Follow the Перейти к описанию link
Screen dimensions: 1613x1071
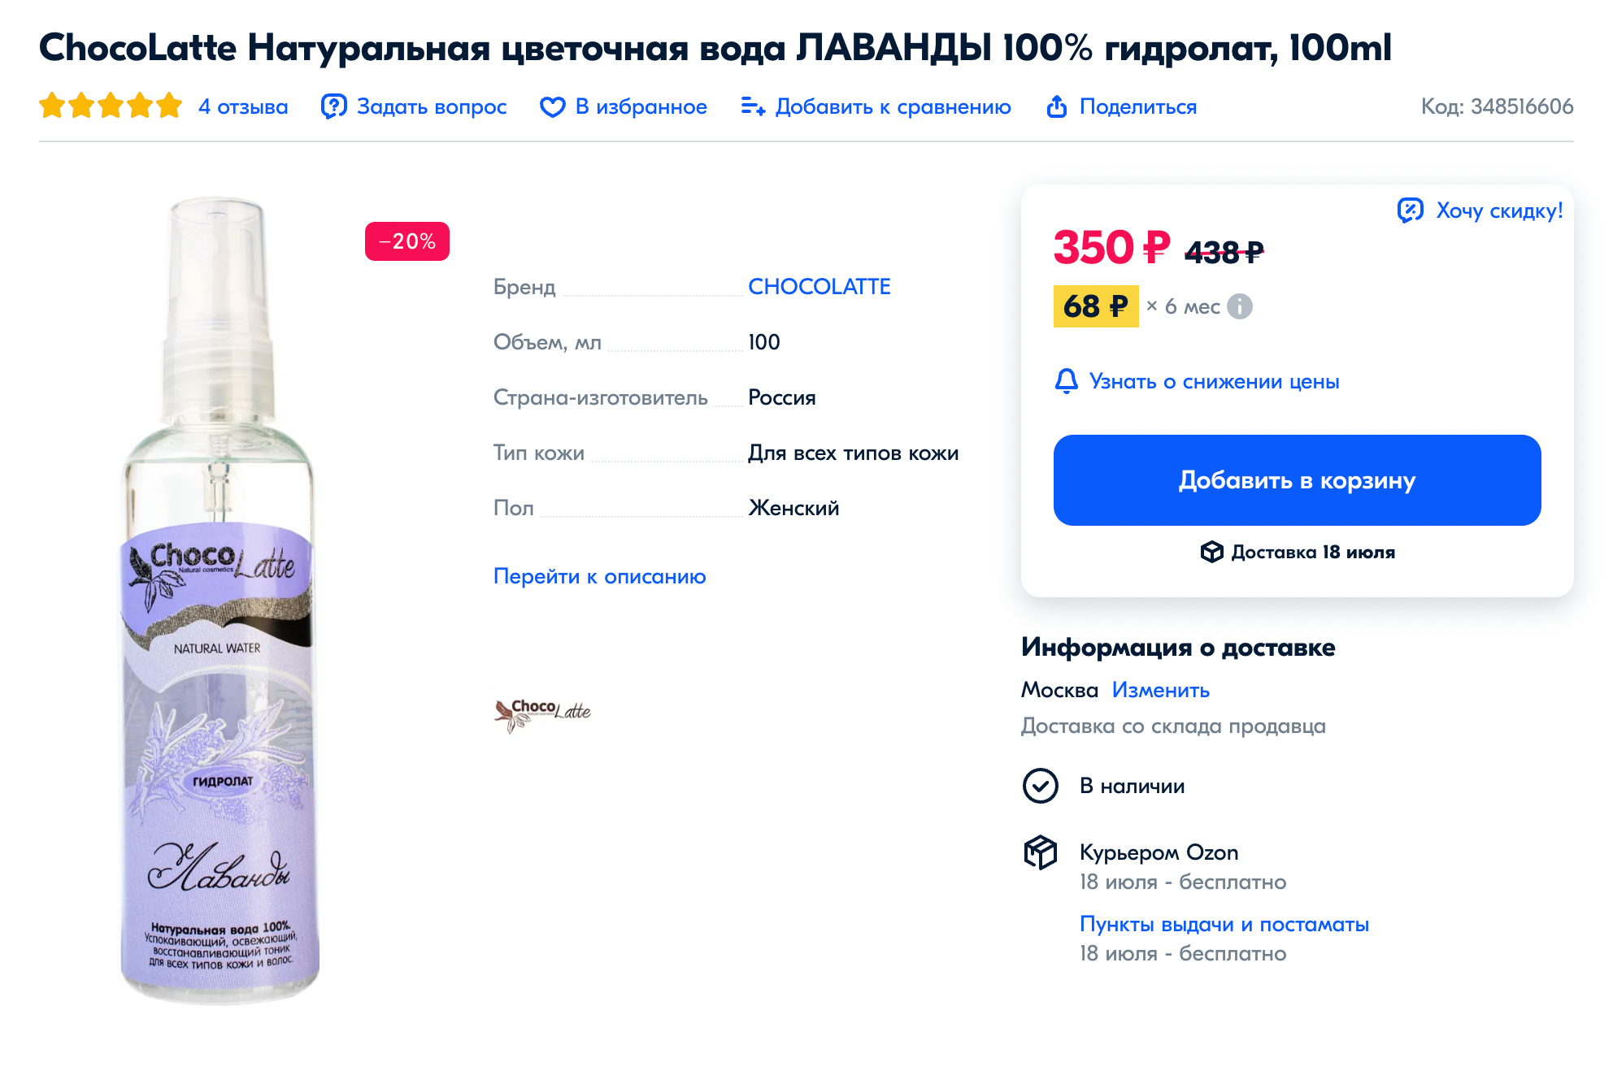pos(600,576)
